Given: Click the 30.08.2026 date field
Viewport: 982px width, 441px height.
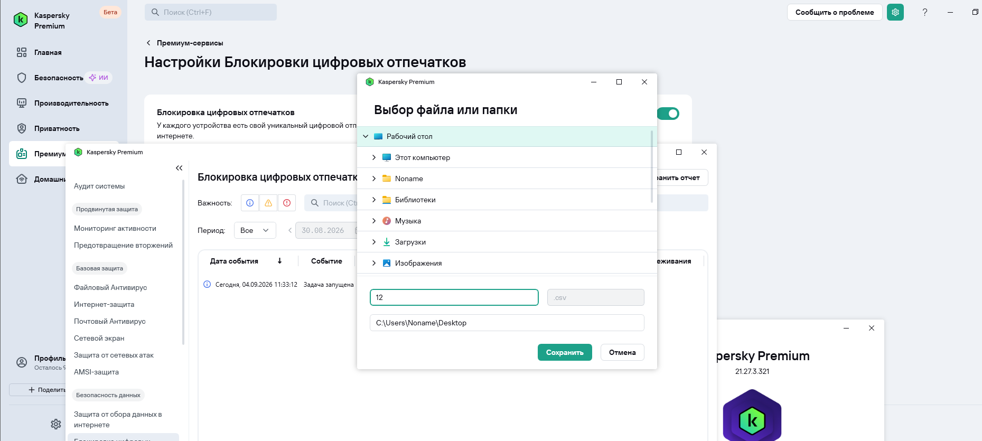Looking at the screenshot, I should tap(326, 230).
